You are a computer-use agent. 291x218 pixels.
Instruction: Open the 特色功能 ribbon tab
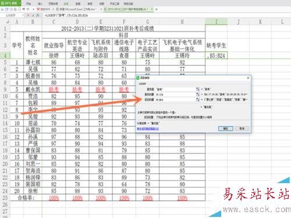click(x=128, y=3)
